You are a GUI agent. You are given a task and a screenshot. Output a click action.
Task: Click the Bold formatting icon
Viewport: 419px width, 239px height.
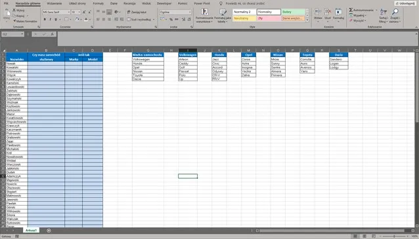(45, 20)
